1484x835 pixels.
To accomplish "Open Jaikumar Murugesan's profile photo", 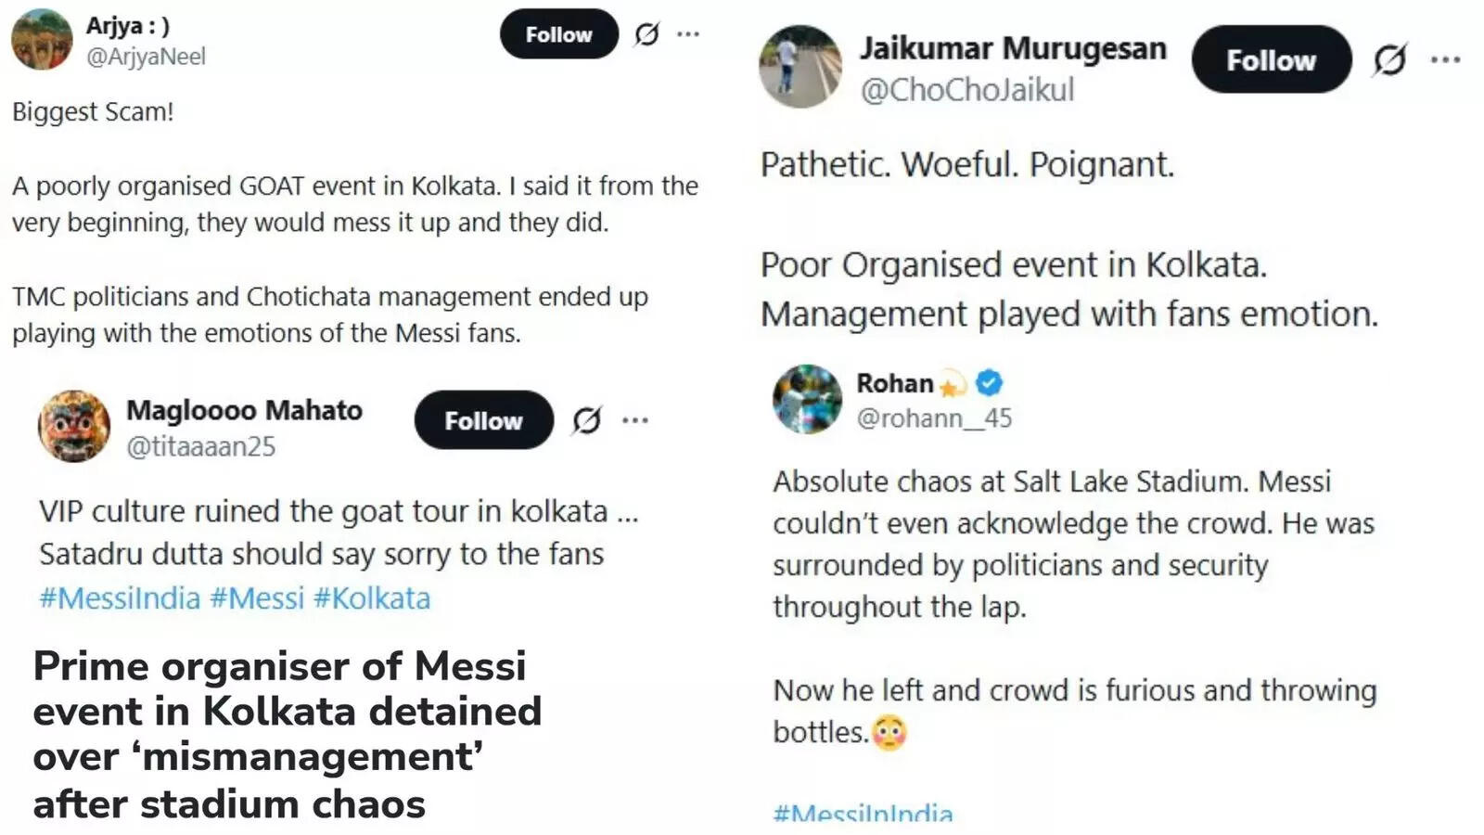I will (x=800, y=67).
